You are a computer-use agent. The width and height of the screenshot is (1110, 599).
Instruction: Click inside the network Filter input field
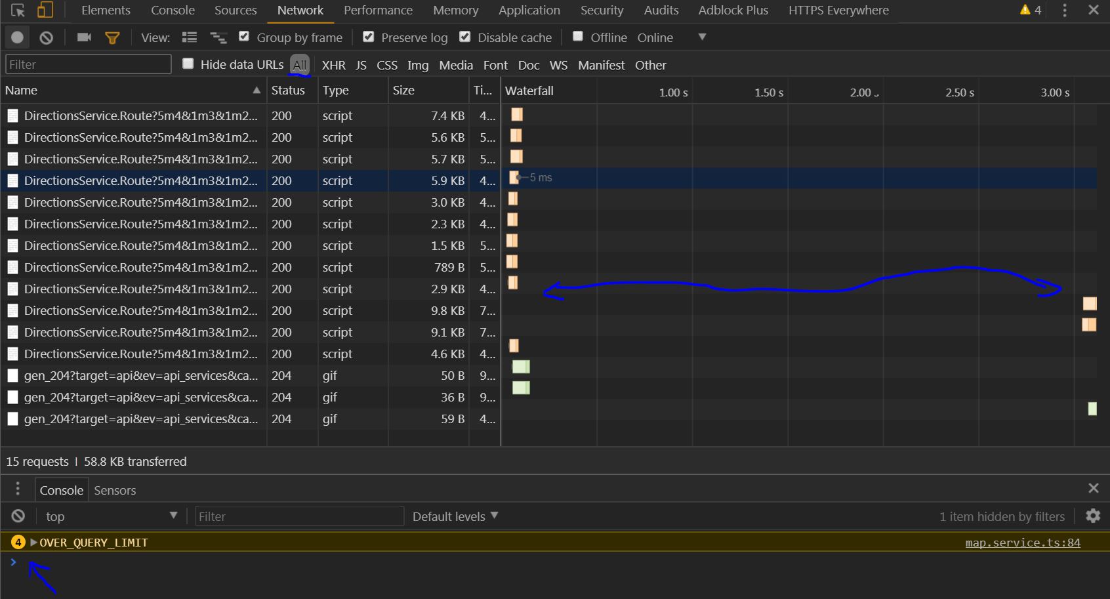pyautogui.click(x=87, y=64)
